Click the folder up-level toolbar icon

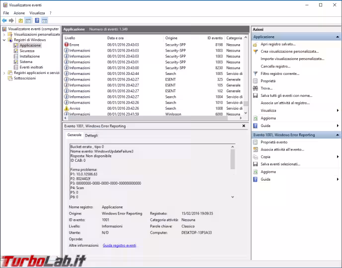pyautogui.click(x=20, y=21)
